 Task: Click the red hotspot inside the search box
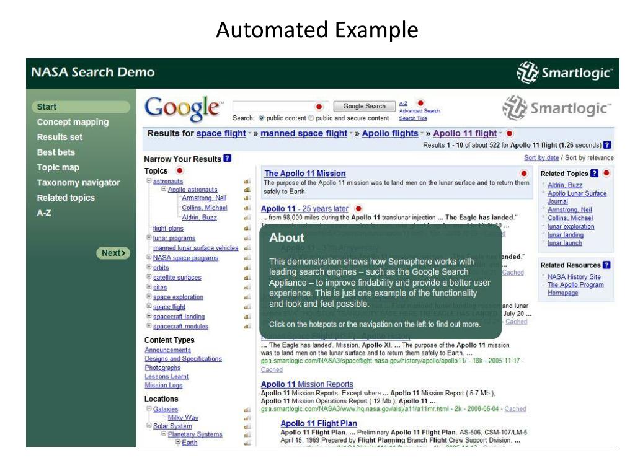[x=319, y=107]
